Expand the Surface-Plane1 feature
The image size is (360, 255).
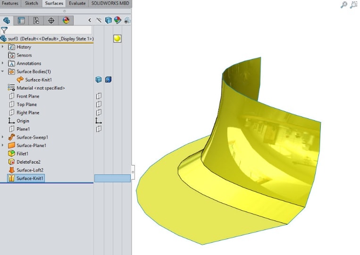(2, 145)
